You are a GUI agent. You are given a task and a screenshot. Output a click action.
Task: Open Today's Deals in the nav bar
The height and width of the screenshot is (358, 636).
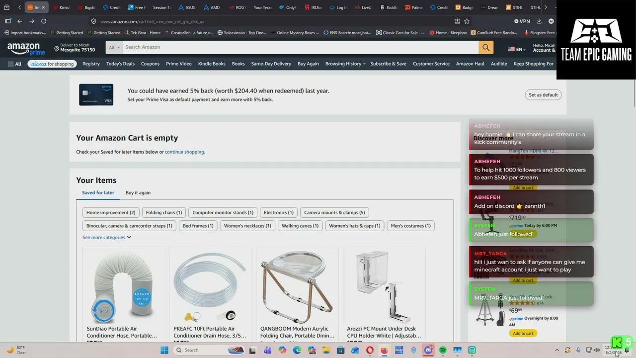tap(120, 64)
